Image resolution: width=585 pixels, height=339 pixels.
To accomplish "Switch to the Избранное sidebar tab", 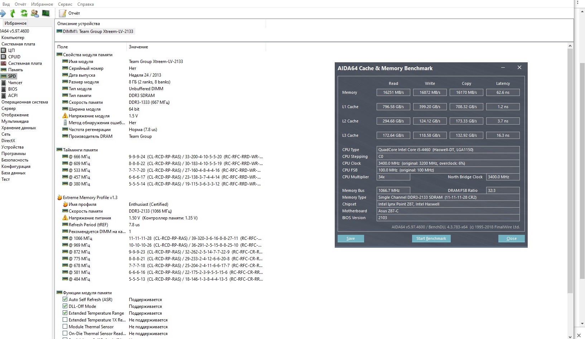I will [15, 23].
